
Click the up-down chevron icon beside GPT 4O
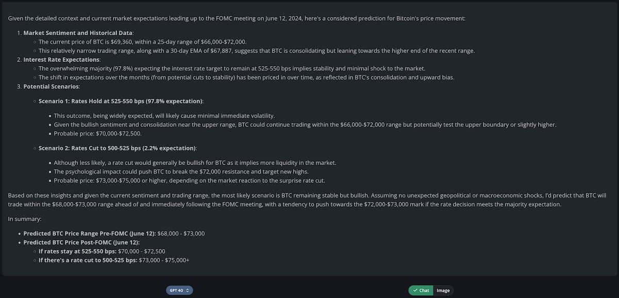tap(187, 290)
